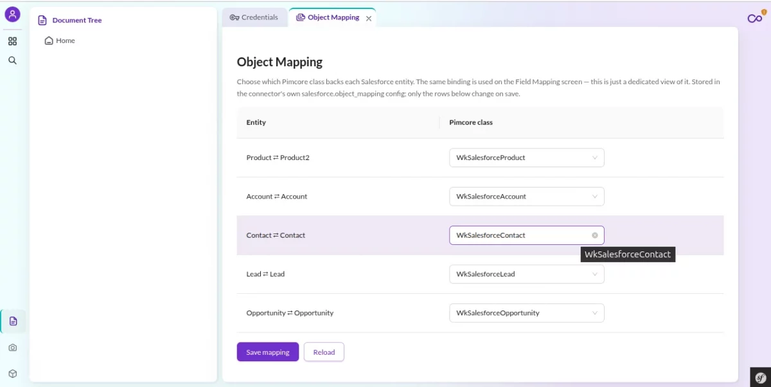The width and height of the screenshot is (771, 387).
Task: Click the Account ⇄ Account entity label
Action: 277,197
